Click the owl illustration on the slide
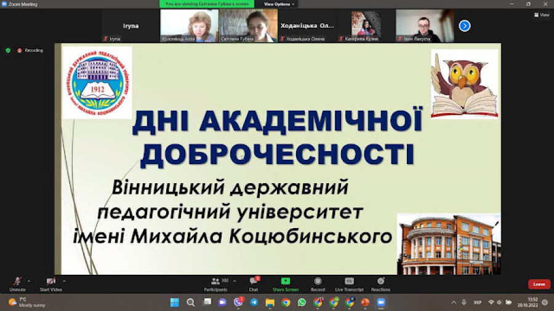Viewport: 554px width, 311px height. click(x=464, y=84)
